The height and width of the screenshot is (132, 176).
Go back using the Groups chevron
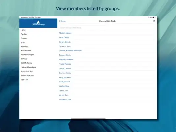pyautogui.click(x=62, y=21)
